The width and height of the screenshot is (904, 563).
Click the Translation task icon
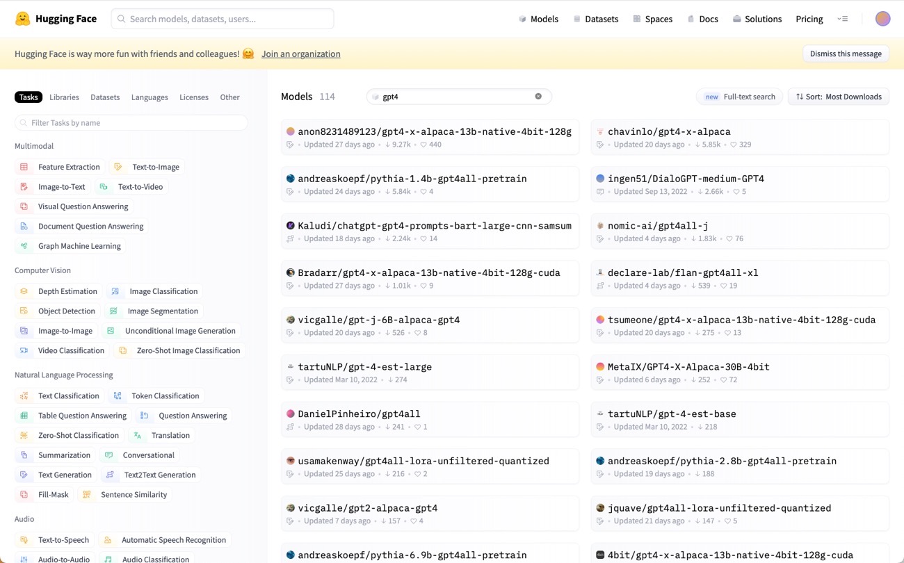[x=138, y=436]
